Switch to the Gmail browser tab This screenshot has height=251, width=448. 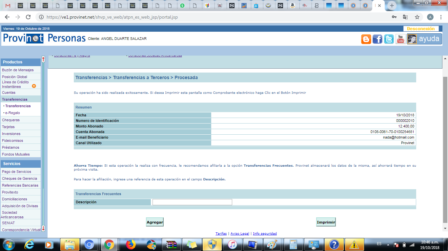(x=8, y=6)
